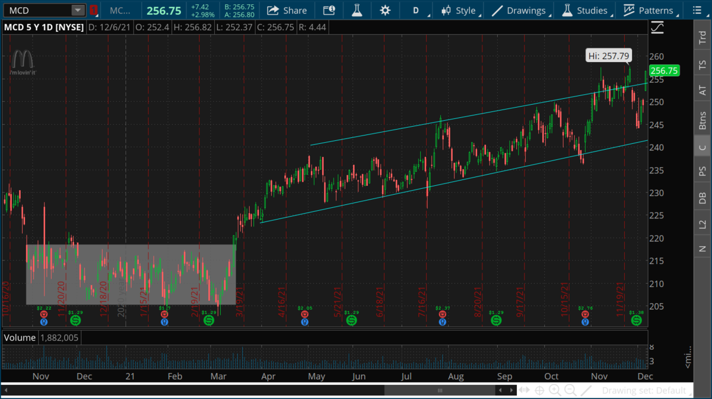The image size is (712, 399).
Task: Open the N sidebar tab
Action: point(703,249)
